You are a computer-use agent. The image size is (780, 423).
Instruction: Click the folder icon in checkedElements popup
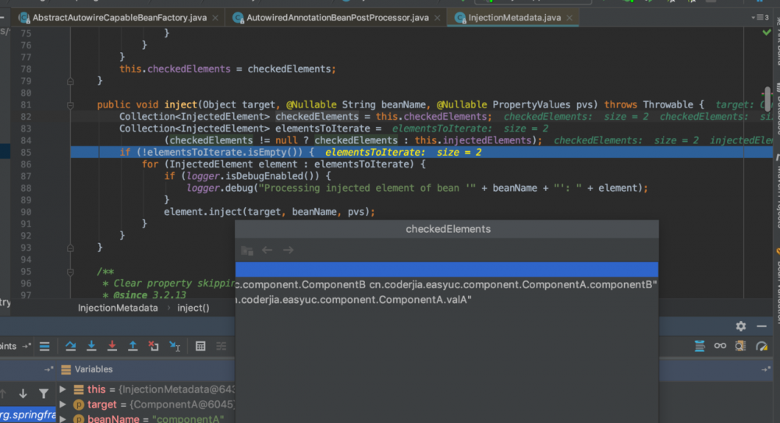[x=247, y=251]
